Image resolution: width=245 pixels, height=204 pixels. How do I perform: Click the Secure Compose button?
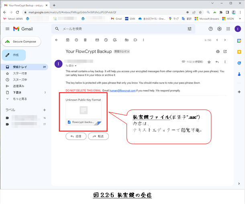21,41
